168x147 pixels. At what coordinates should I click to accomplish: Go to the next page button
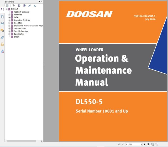(x=144, y=144)
